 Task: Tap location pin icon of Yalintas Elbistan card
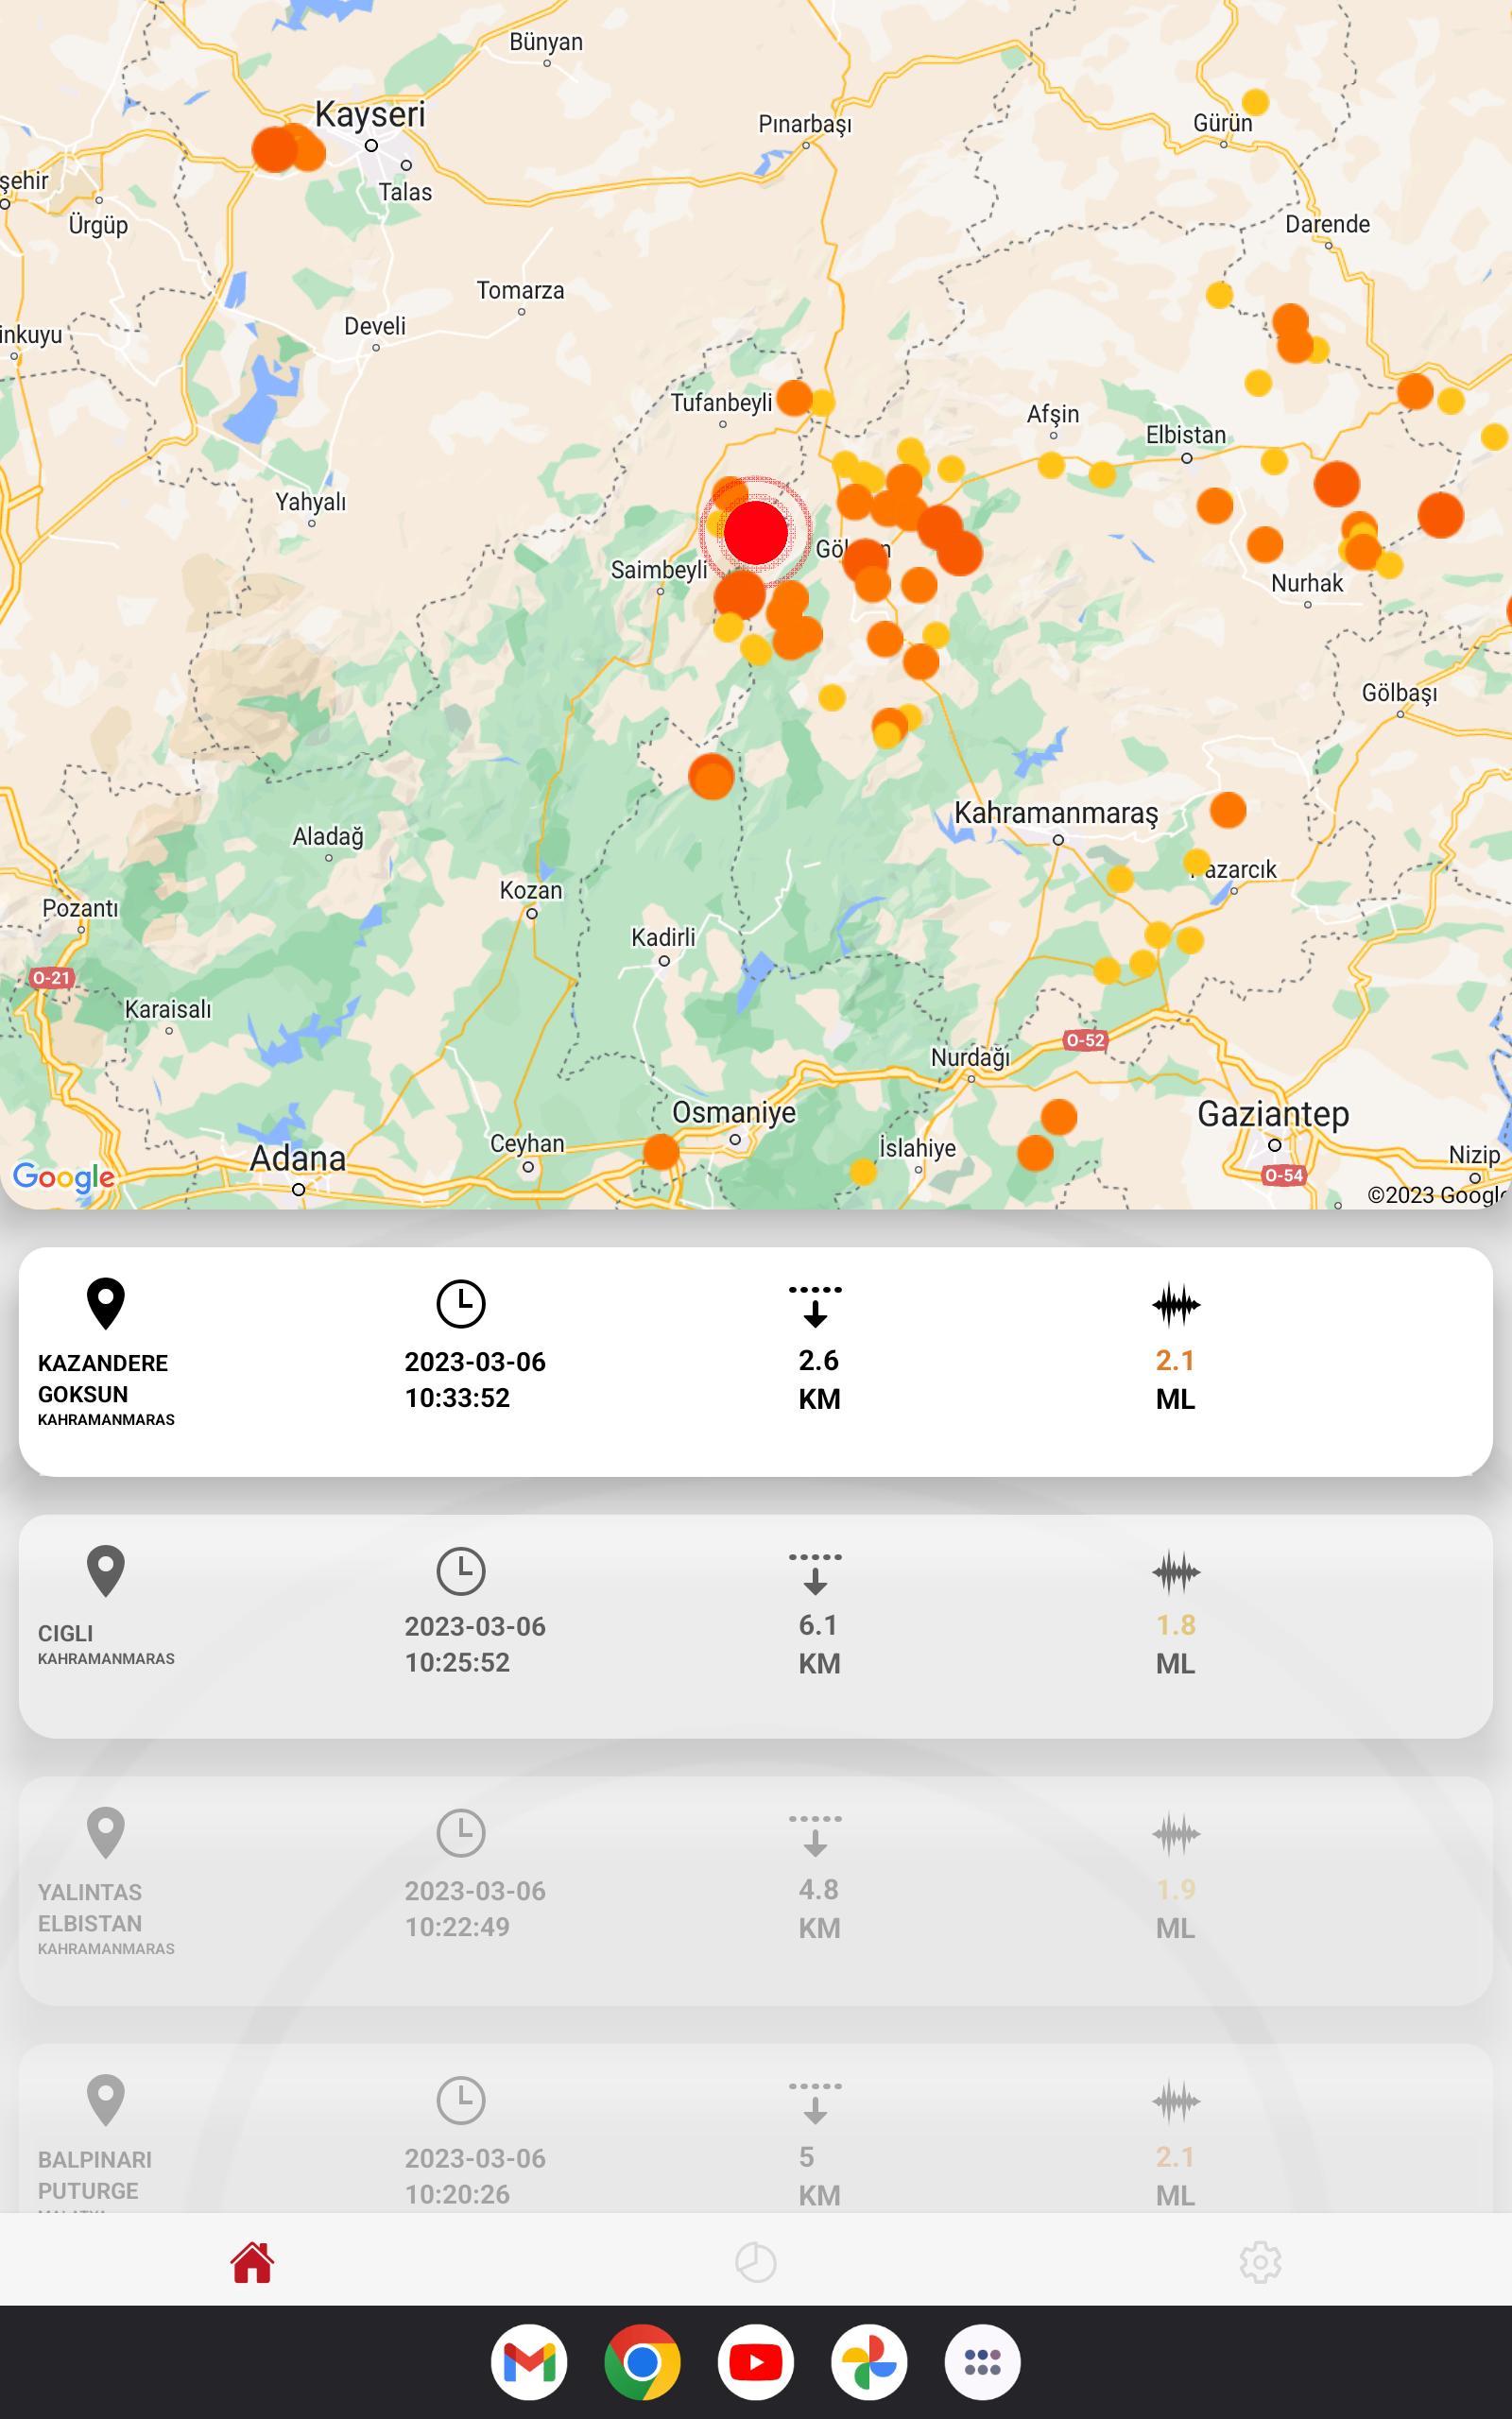pos(106,1833)
